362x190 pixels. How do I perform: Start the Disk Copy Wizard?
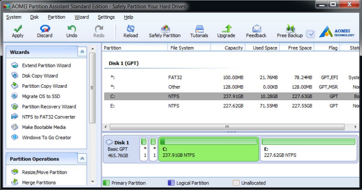[34, 76]
